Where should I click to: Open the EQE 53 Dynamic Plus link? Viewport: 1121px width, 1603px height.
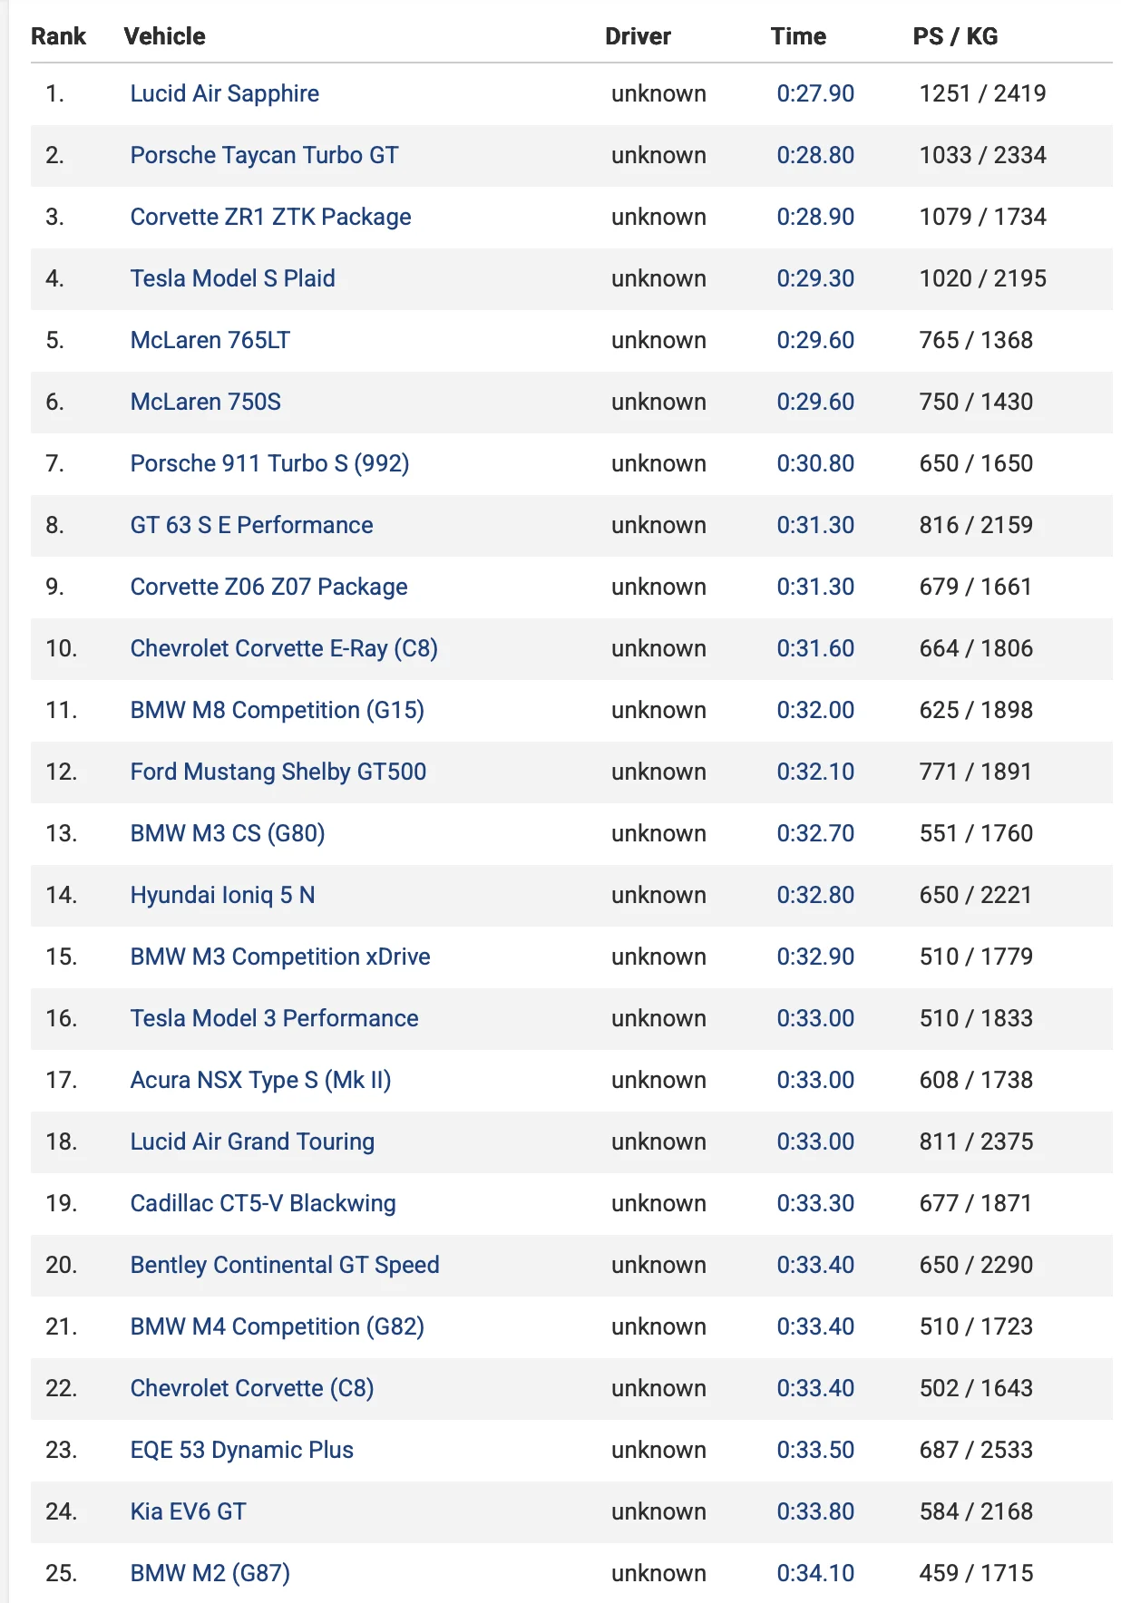[241, 1450]
